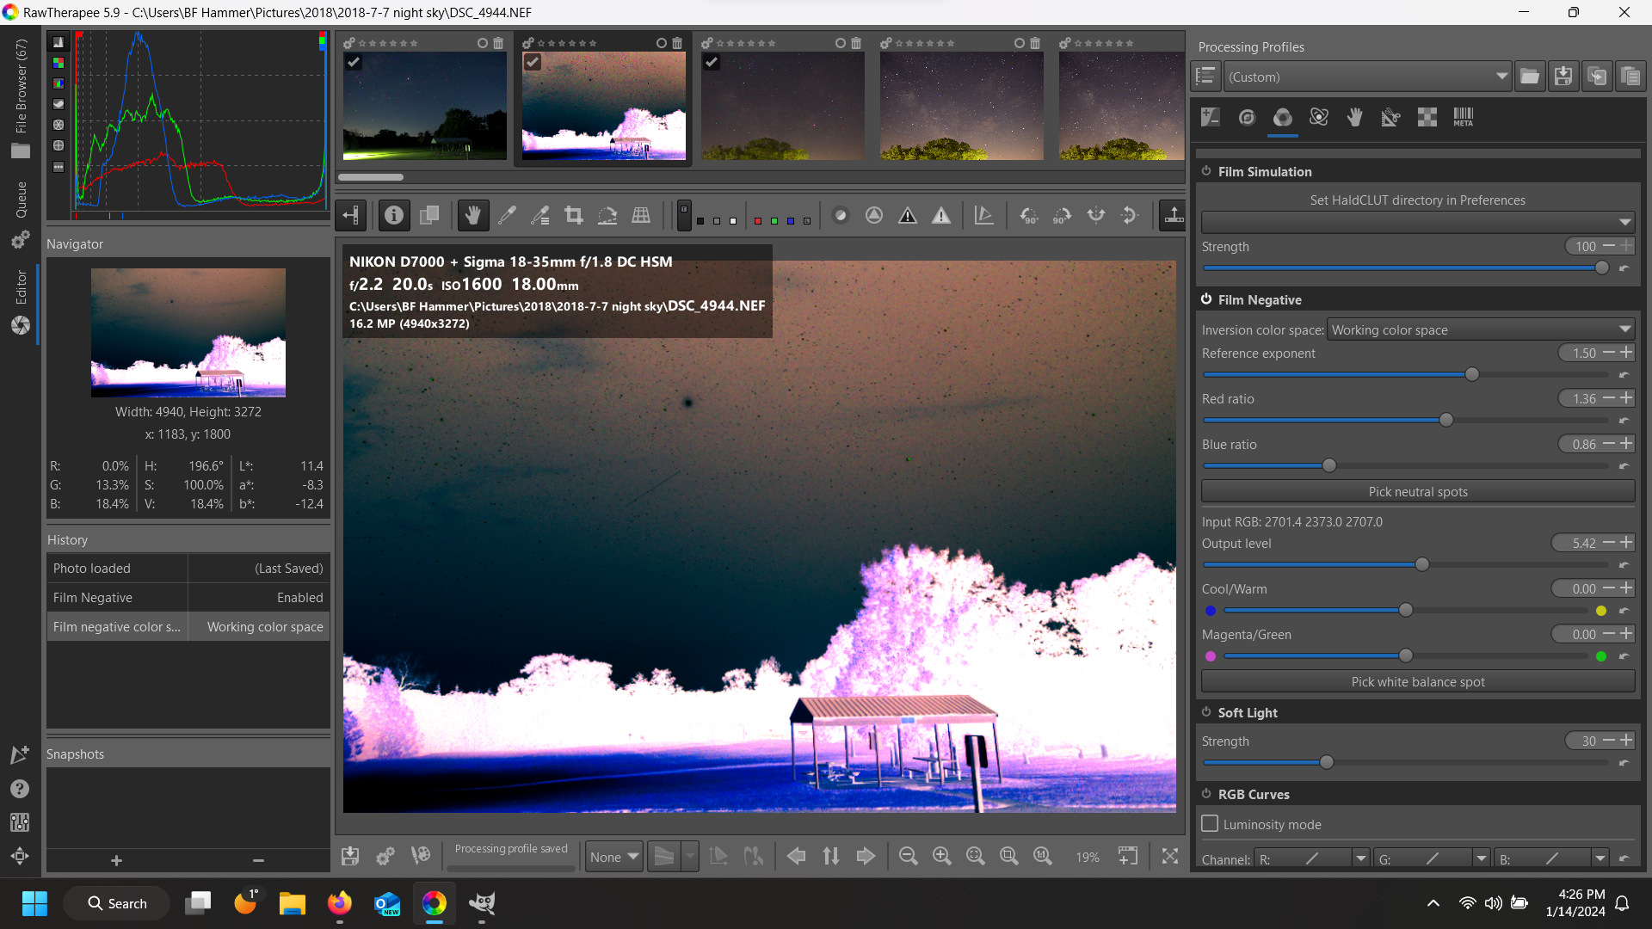Viewport: 1652px width, 929px height.
Task: Click the Zoom in magnifier icon
Action: pyautogui.click(x=941, y=856)
